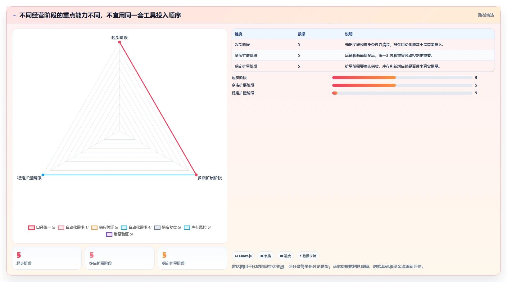This screenshot has width=507, height=282.
Task: Click the 路径雷达 label in the header
Action: pyautogui.click(x=486, y=15)
